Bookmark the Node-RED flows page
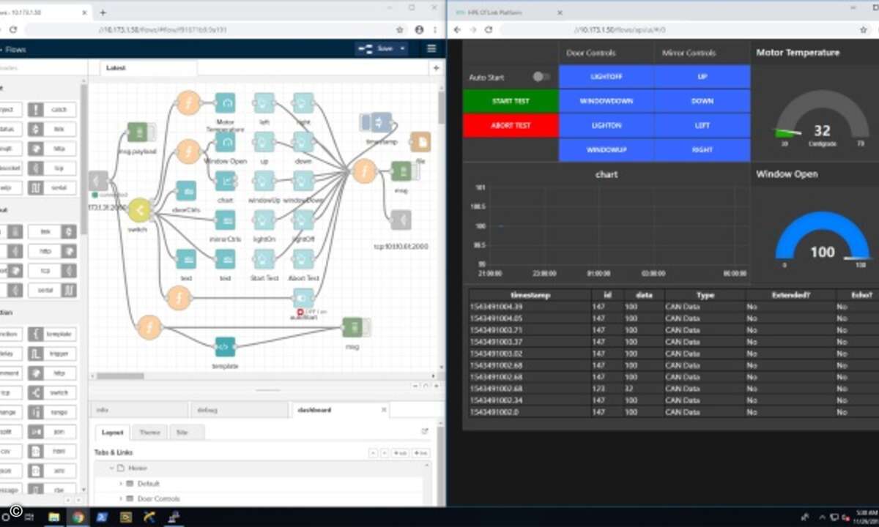879x527 pixels. (x=400, y=30)
